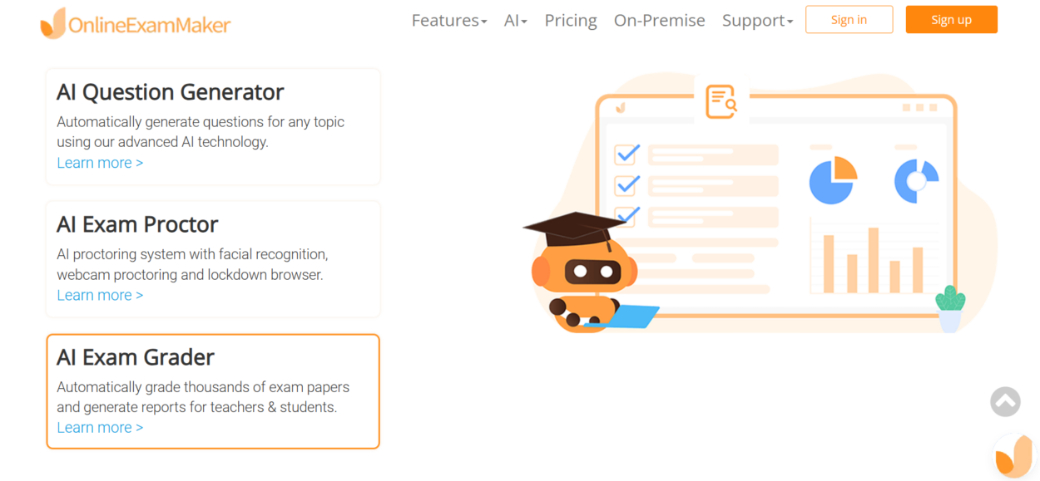Open Learn more under AI Question Generator
The image size is (1040, 481).
100,163
